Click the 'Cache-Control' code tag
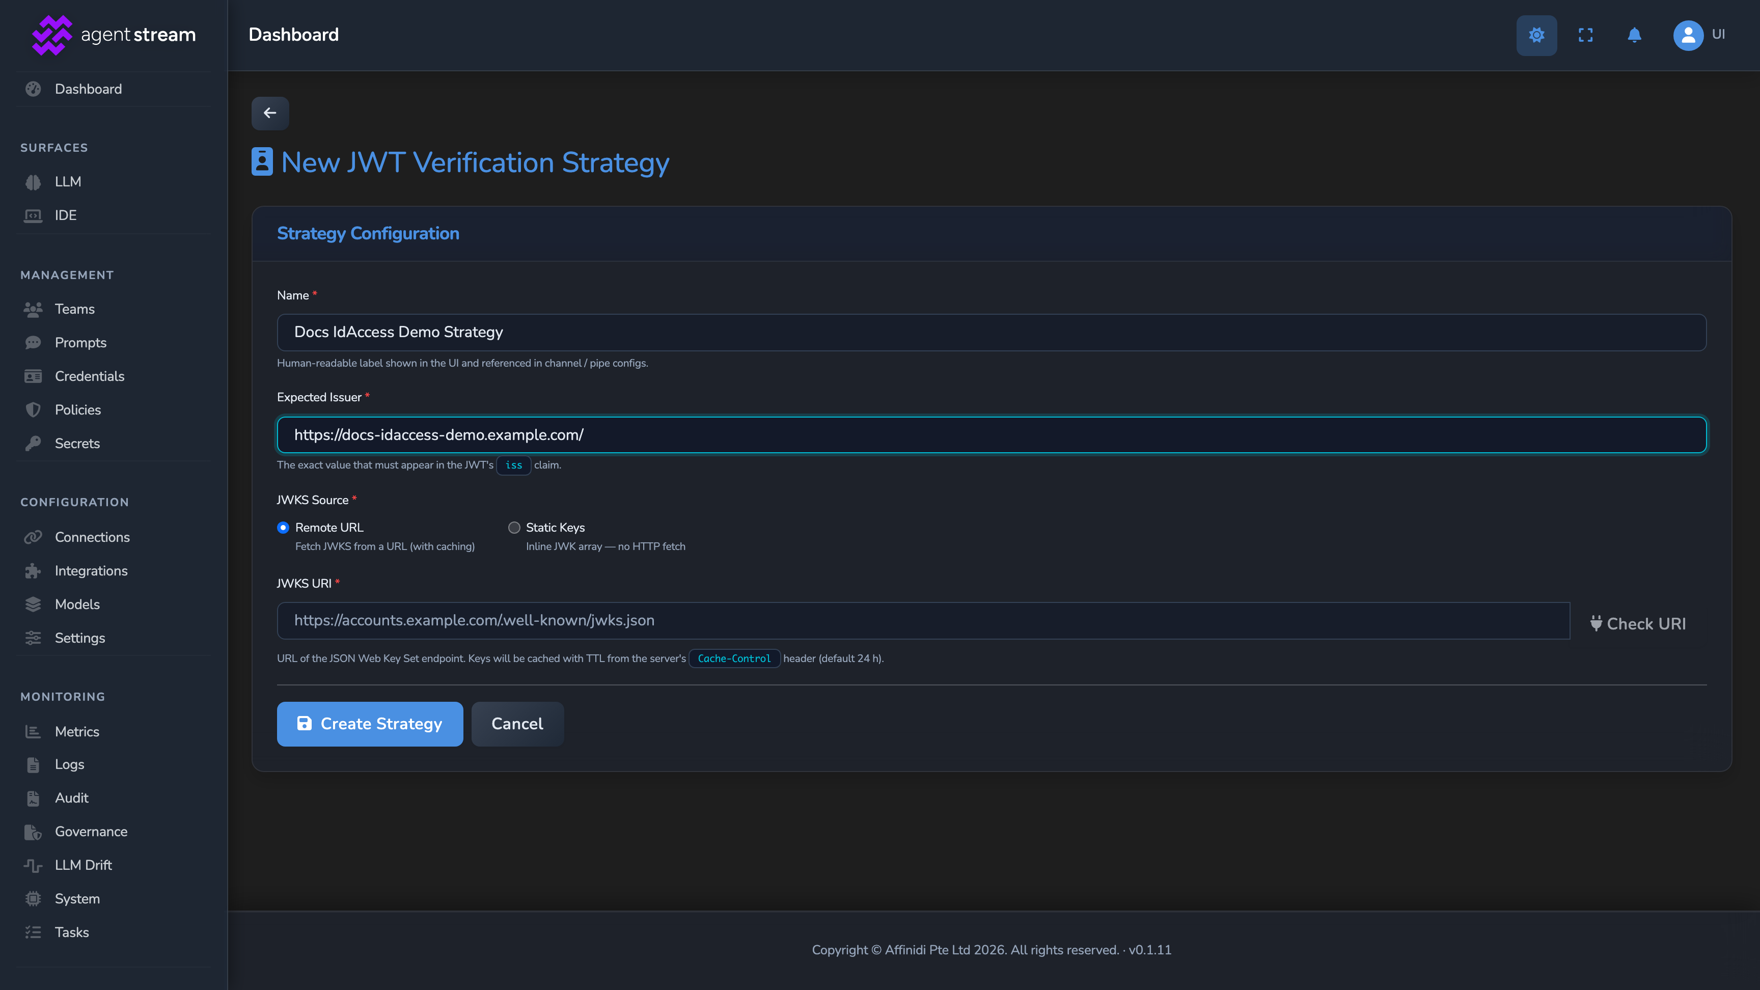The height and width of the screenshot is (990, 1760). pos(734,658)
